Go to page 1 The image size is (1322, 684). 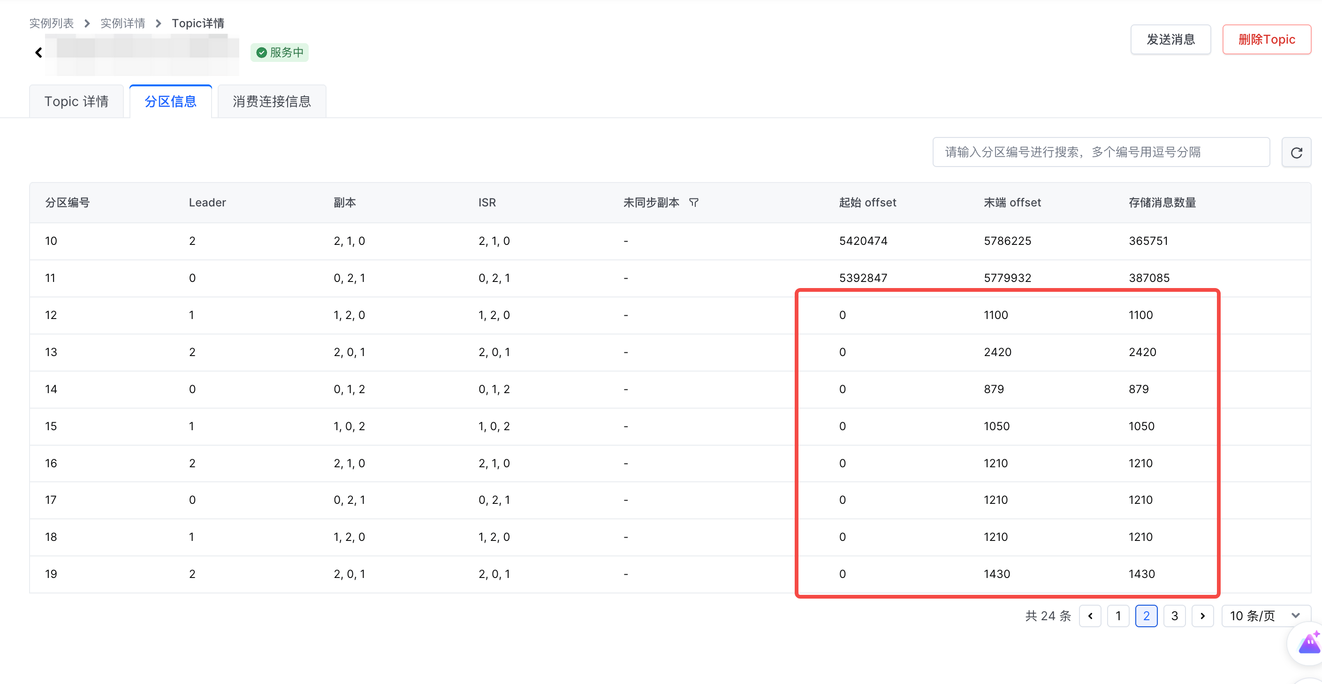(1118, 616)
